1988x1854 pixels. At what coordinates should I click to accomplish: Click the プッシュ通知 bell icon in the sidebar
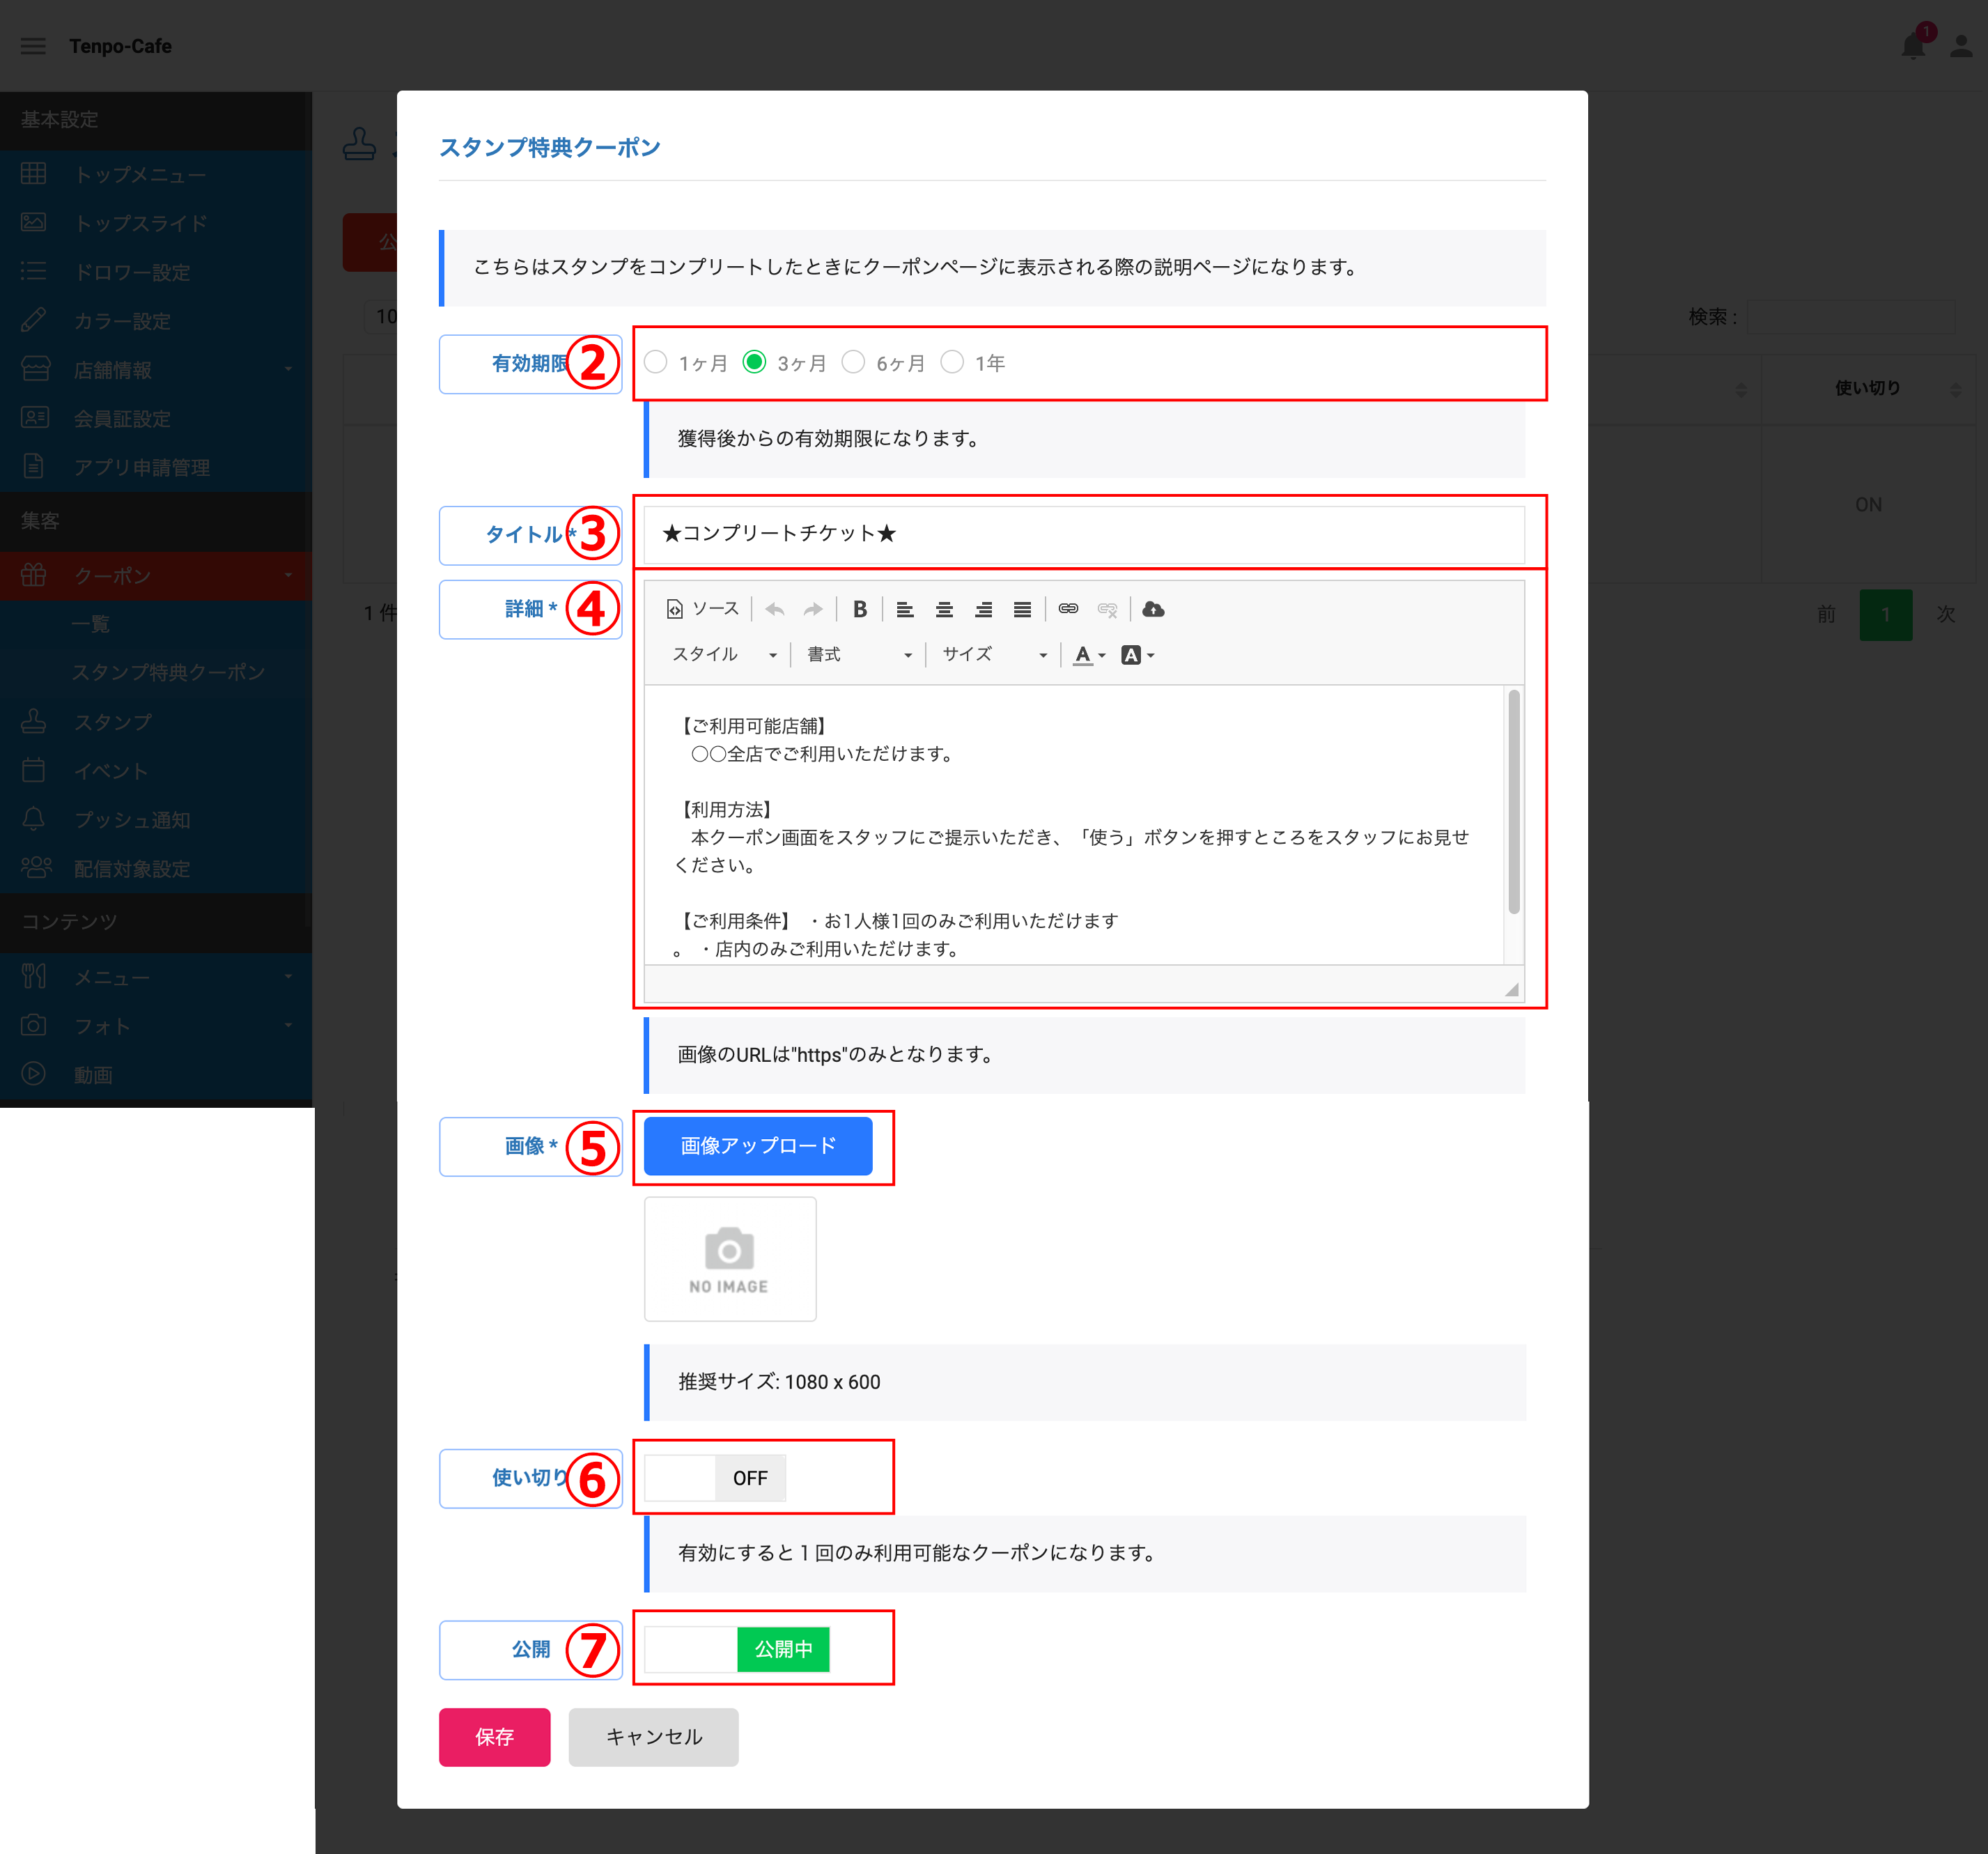[33, 819]
